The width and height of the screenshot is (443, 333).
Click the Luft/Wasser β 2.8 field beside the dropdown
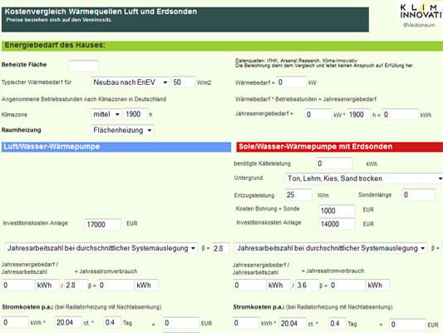tap(220, 248)
